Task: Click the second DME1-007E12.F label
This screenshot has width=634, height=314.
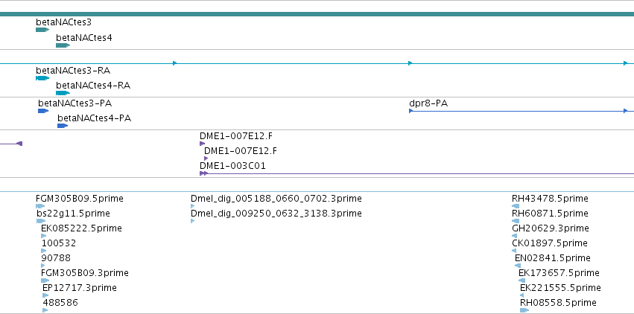Action: pos(241,151)
